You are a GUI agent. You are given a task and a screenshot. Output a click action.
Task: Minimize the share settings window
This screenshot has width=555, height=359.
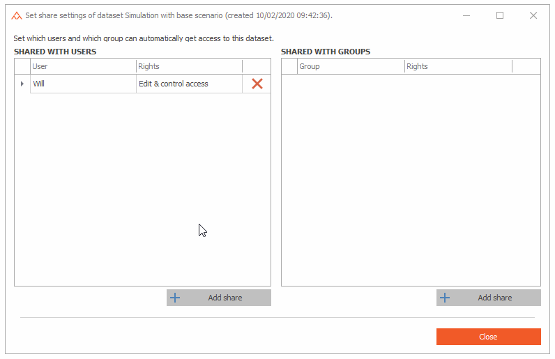pyautogui.click(x=466, y=15)
